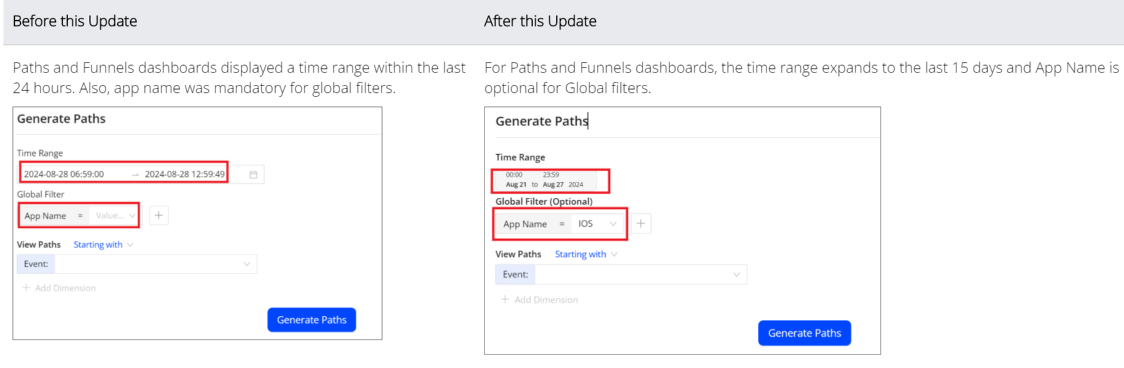Open the iOS value dropdown in the right filter
1124x368 pixels.
[x=596, y=224]
